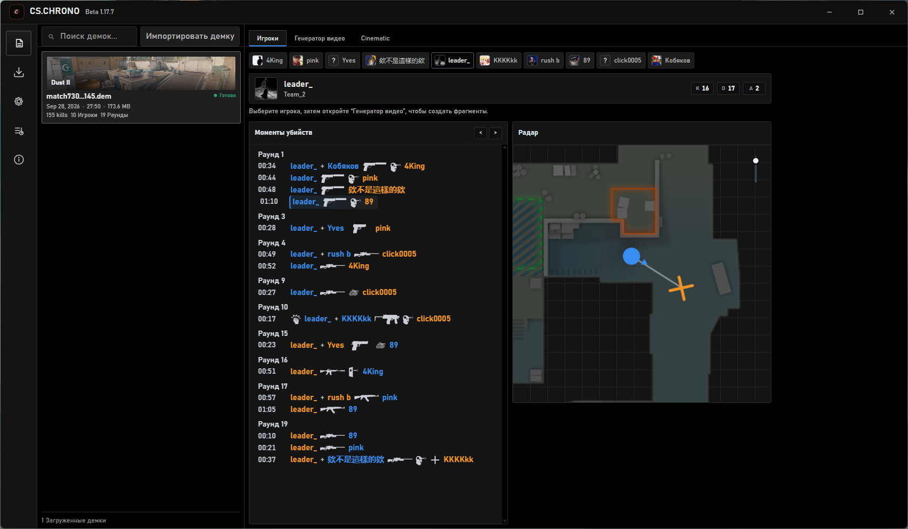Go to previous kill moment arrow

pos(480,133)
